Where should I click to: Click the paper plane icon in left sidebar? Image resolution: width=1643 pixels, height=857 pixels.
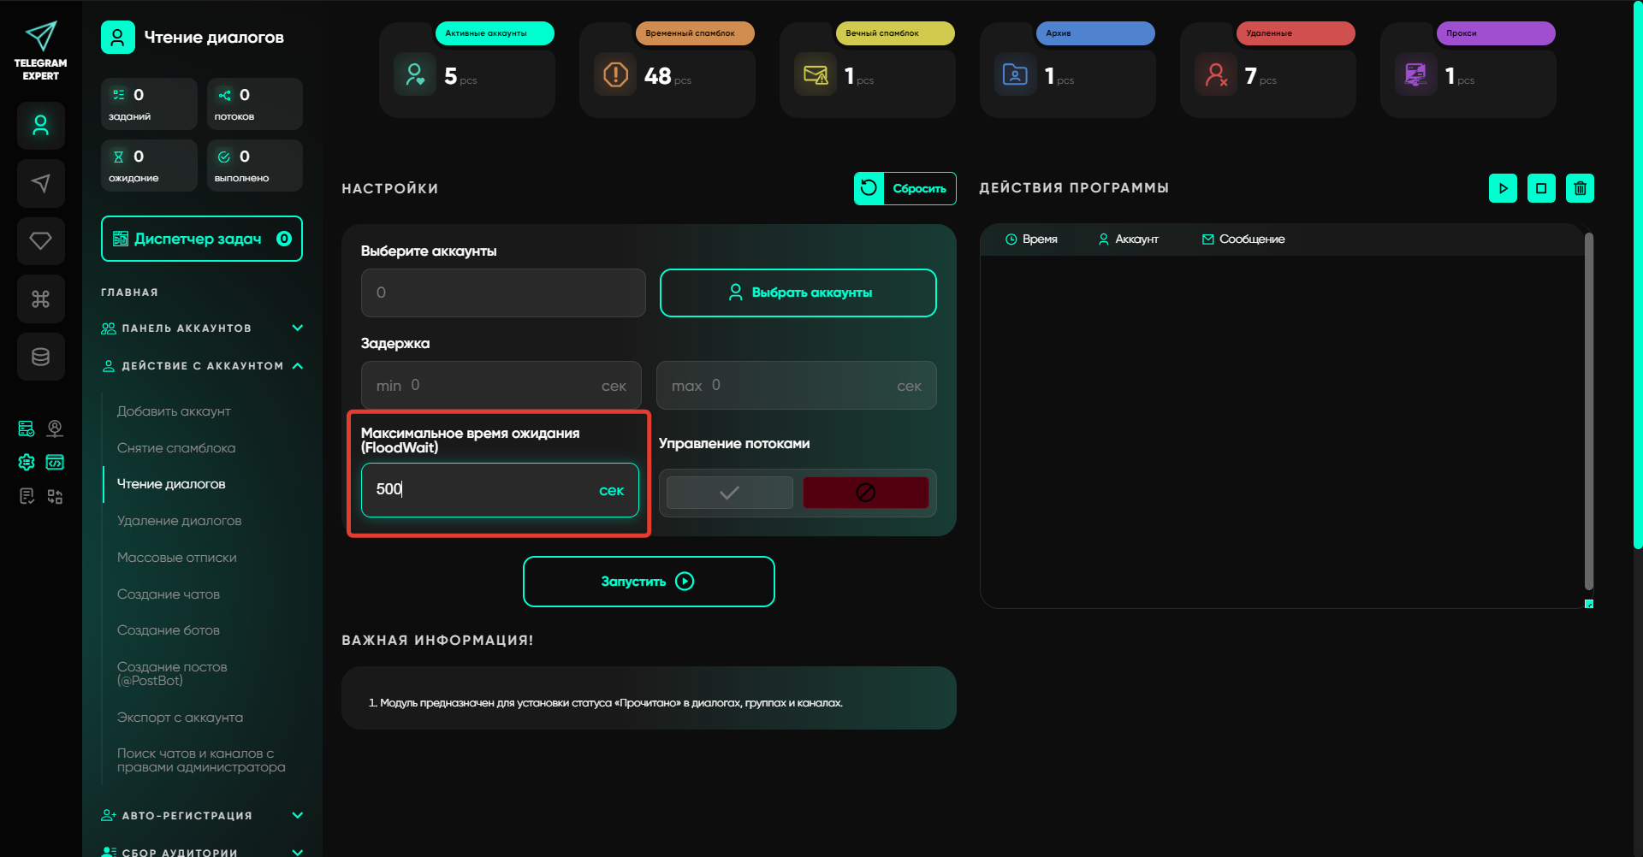pos(40,183)
